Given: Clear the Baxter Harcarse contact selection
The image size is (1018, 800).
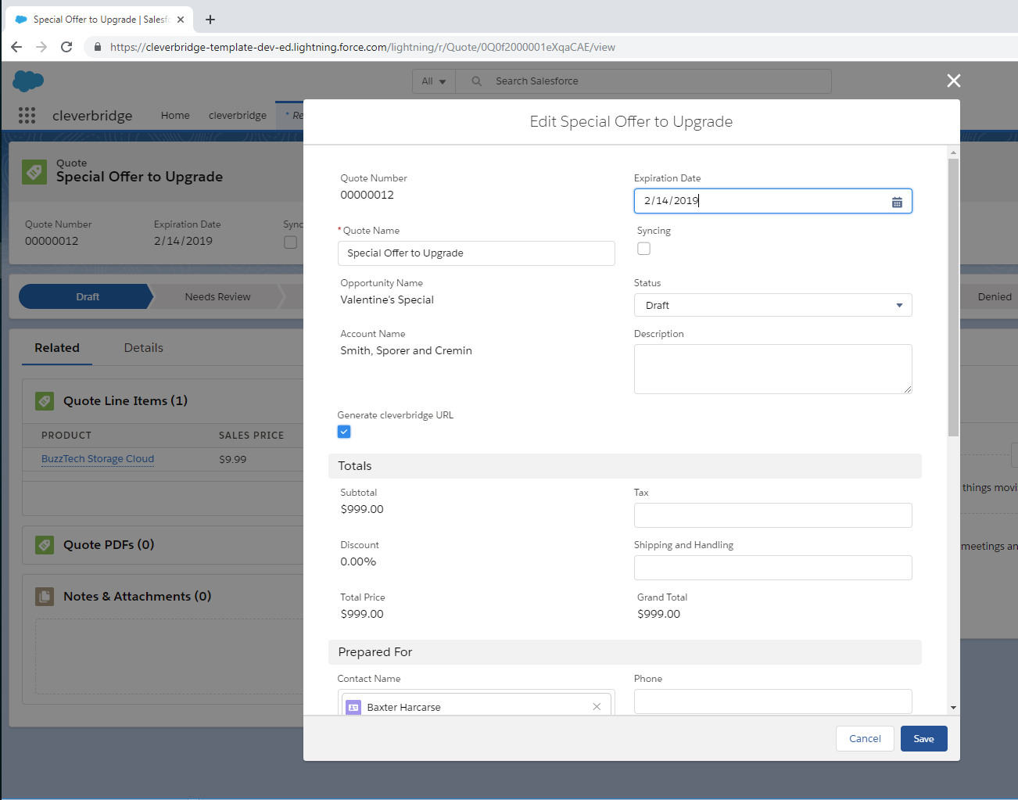Looking at the screenshot, I should point(597,707).
